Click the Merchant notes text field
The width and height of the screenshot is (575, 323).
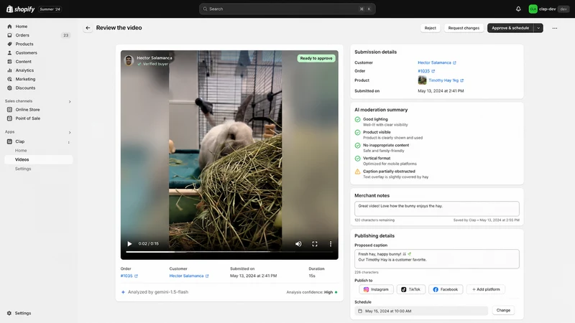437,209
